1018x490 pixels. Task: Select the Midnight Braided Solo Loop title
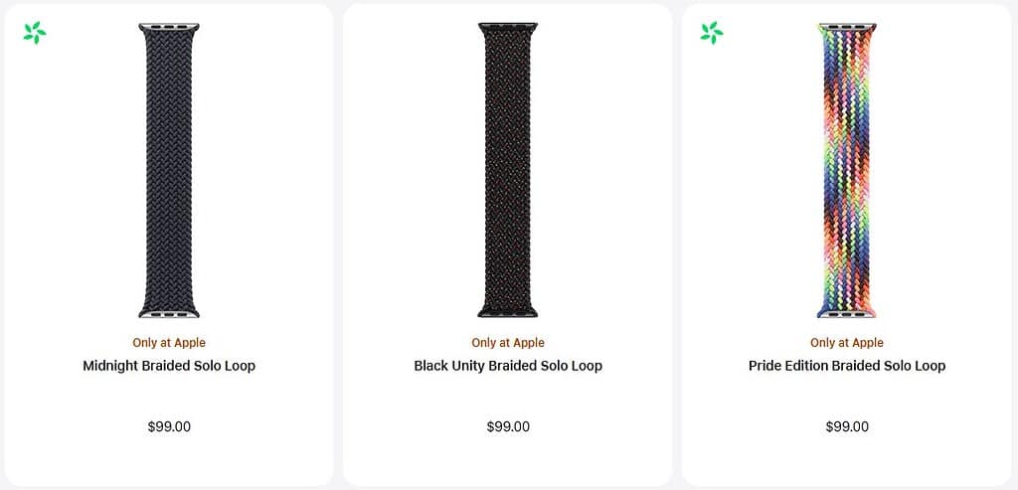(169, 366)
